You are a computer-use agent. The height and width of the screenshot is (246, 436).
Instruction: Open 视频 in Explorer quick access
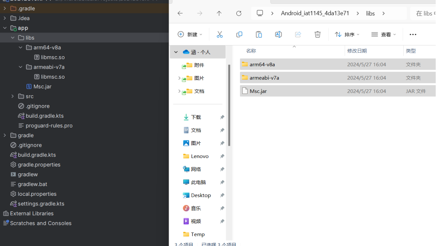(x=196, y=221)
